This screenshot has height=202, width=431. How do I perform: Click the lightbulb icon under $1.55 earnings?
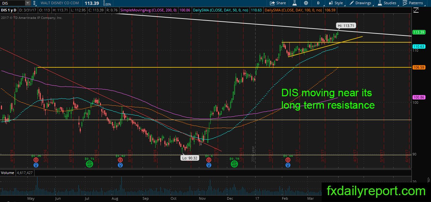click(288, 165)
